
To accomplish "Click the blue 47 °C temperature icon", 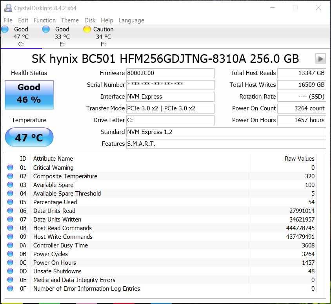I will [x=29, y=137].
